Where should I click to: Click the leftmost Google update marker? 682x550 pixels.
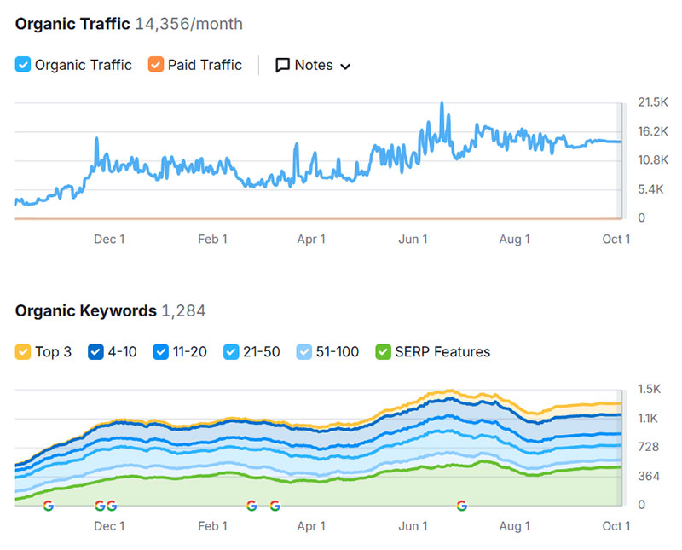48,506
